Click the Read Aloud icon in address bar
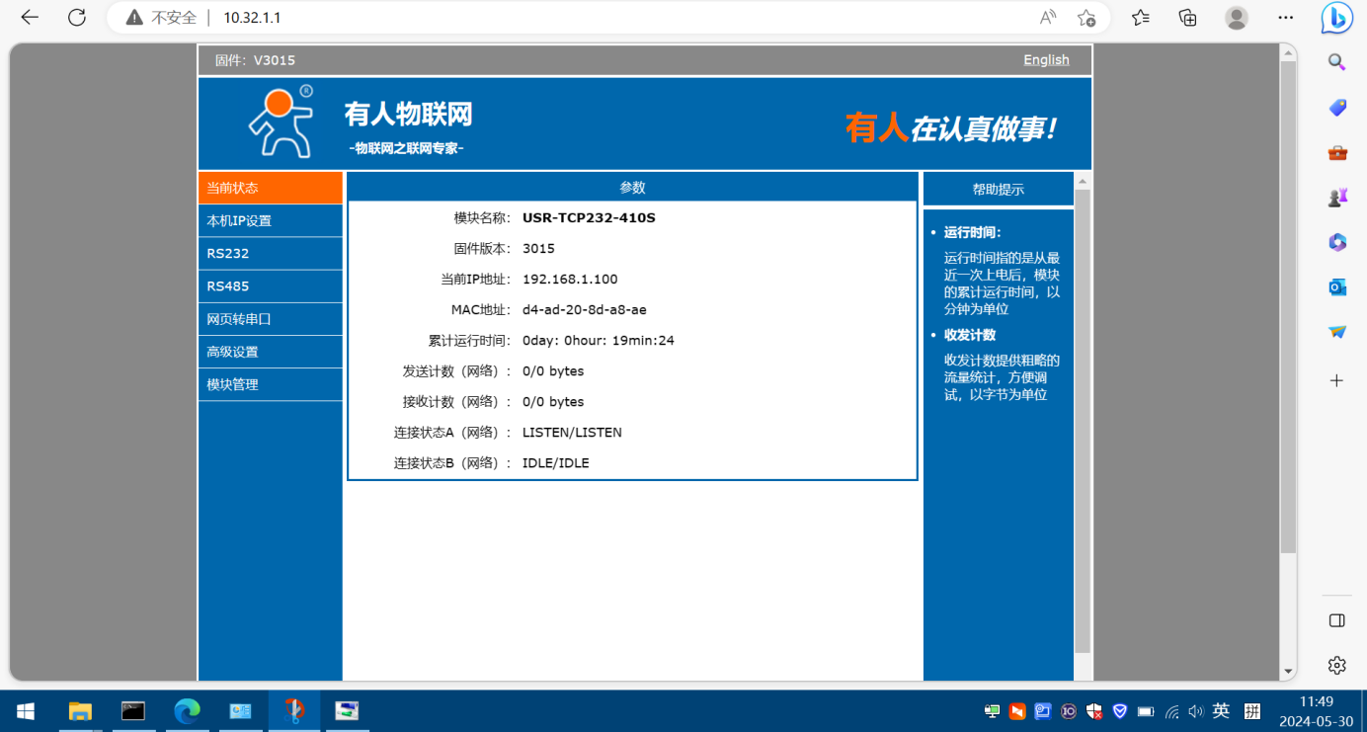1367x732 pixels. click(1048, 18)
